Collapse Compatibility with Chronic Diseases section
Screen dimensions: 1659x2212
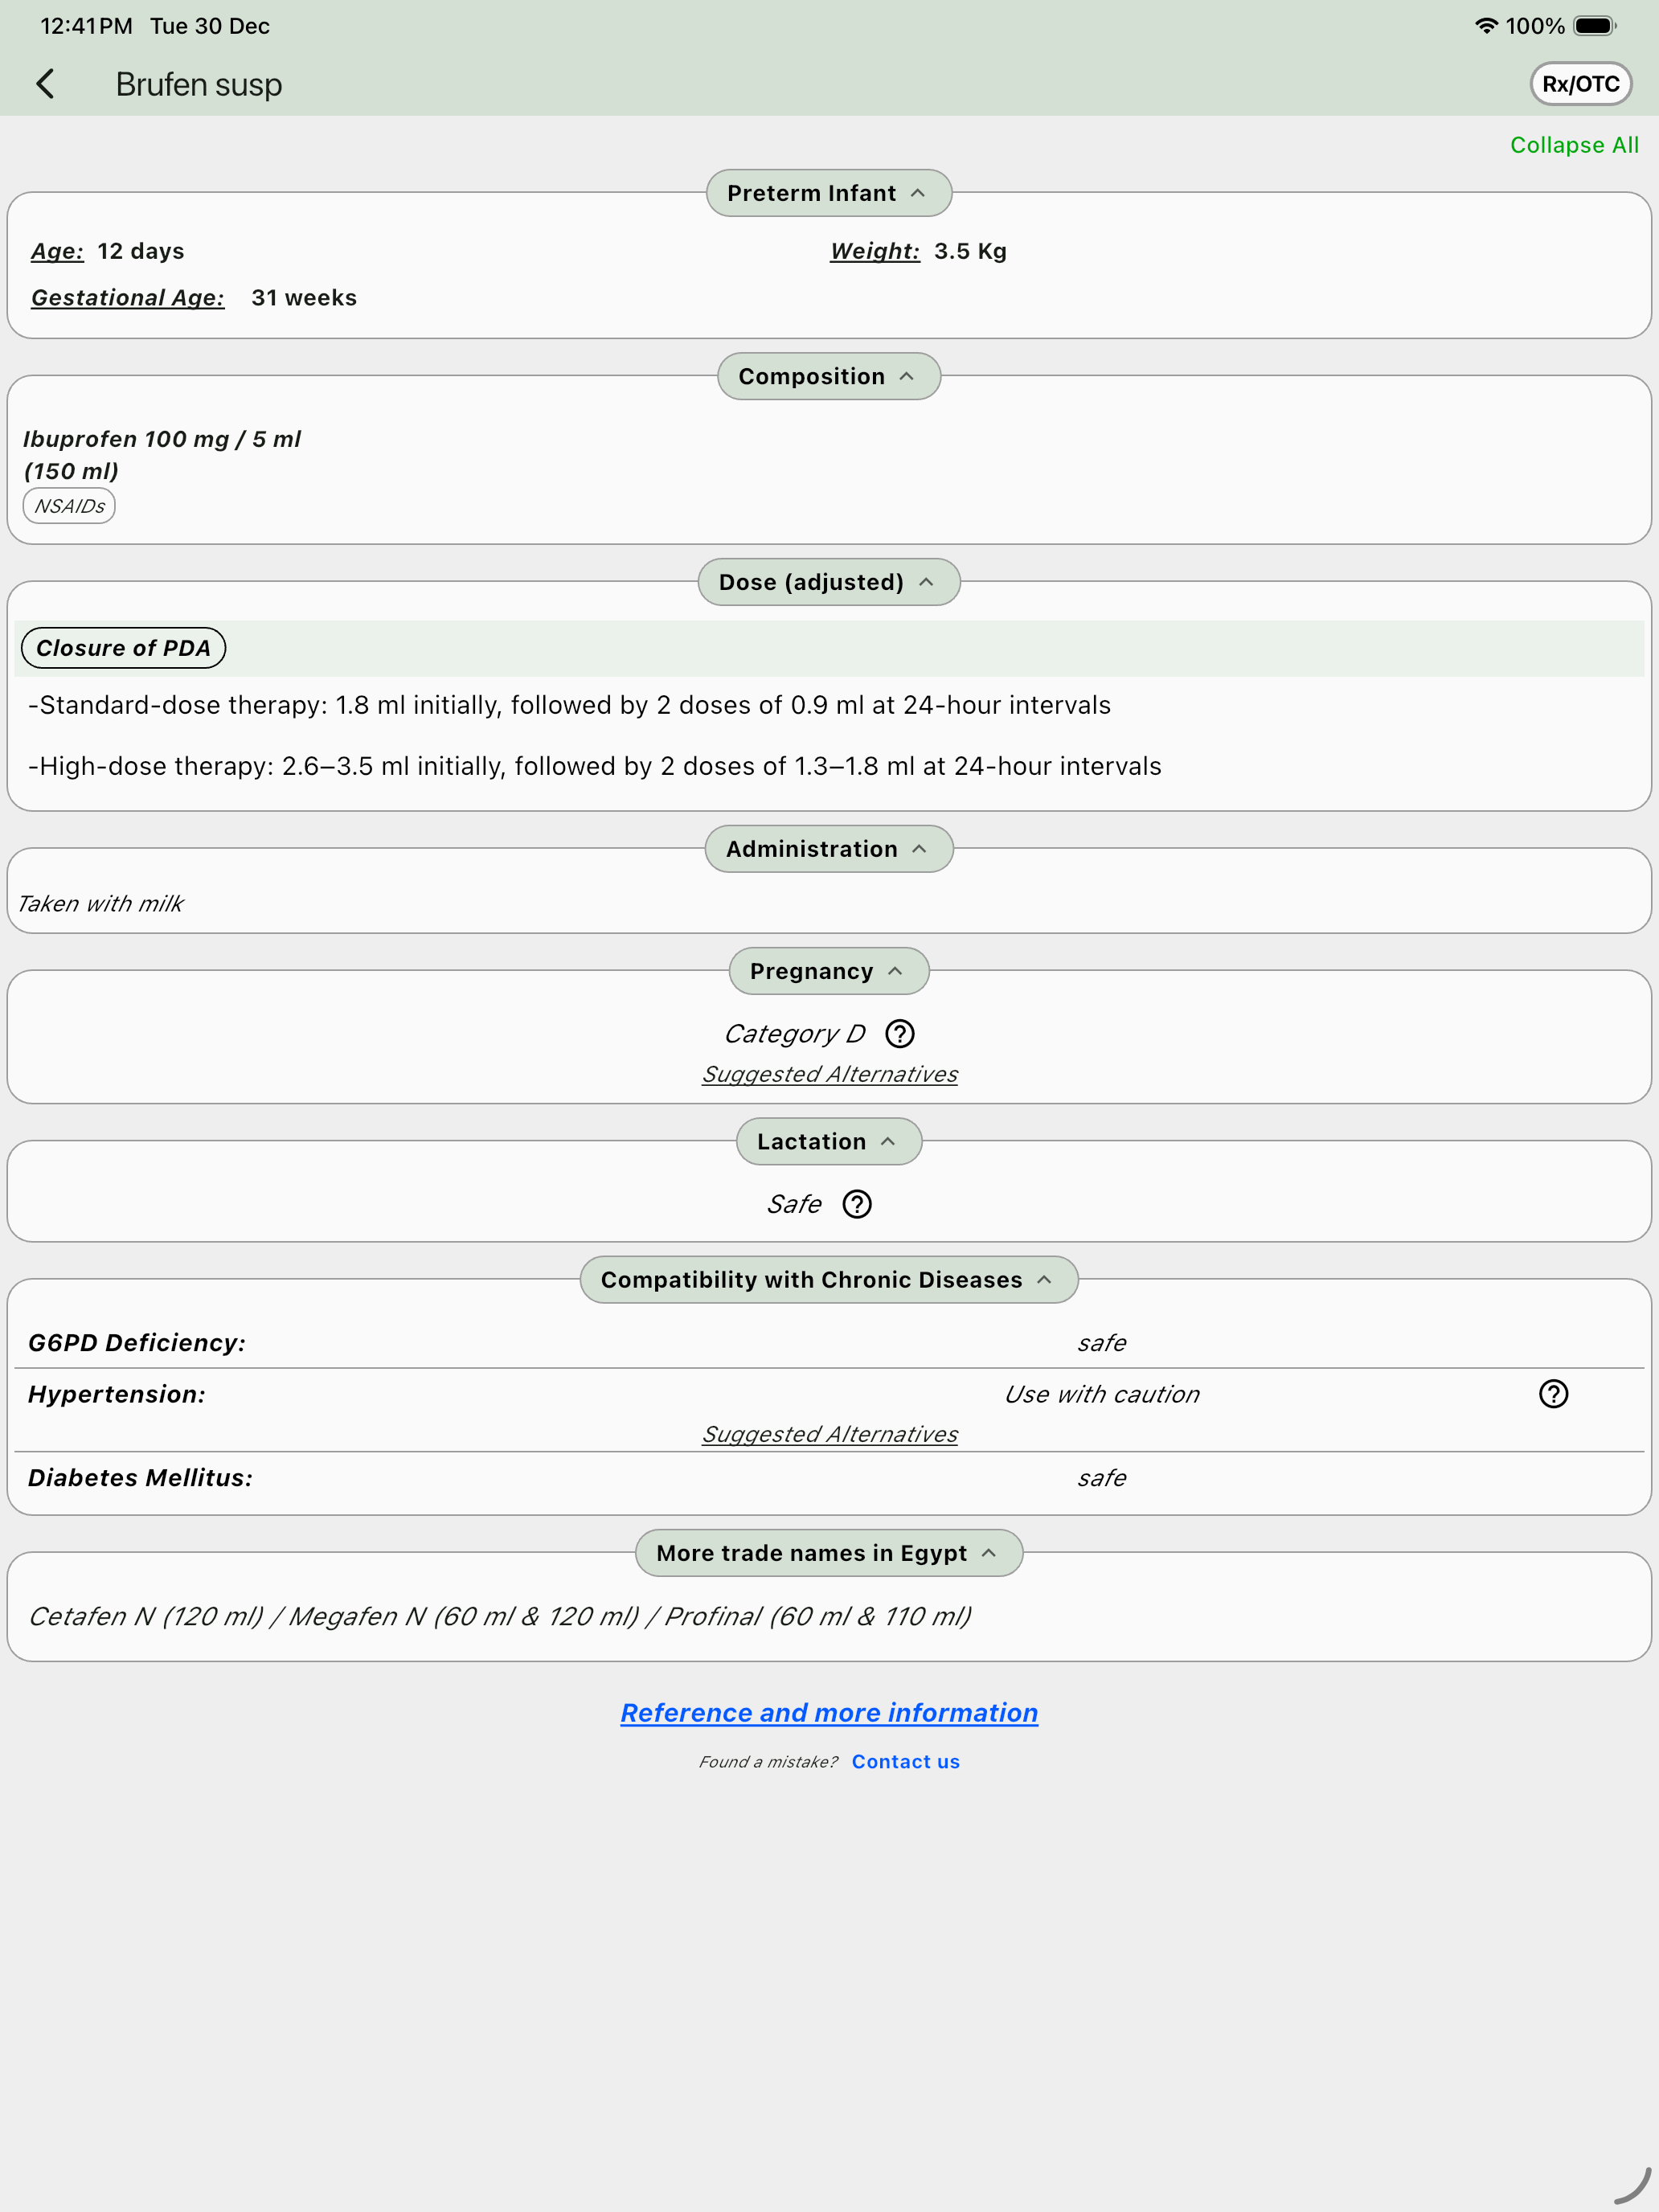[828, 1279]
